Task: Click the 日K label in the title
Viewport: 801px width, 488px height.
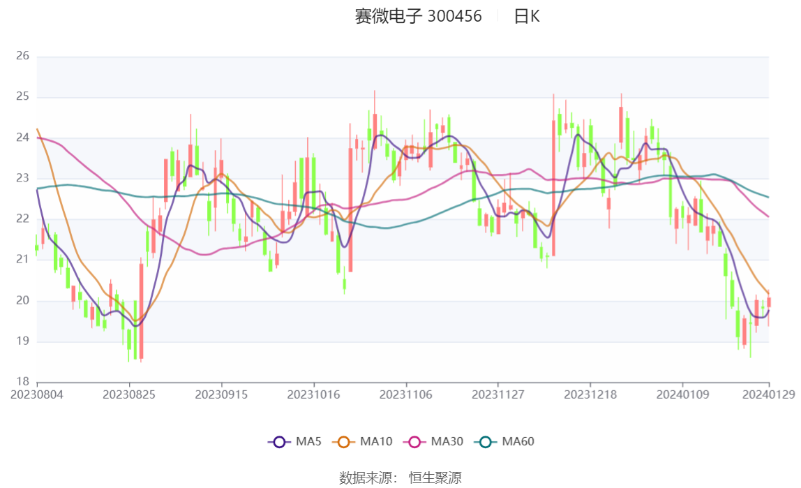Action: pos(527,16)
